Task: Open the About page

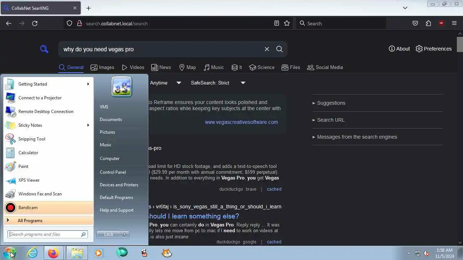Action: point(399,49)
